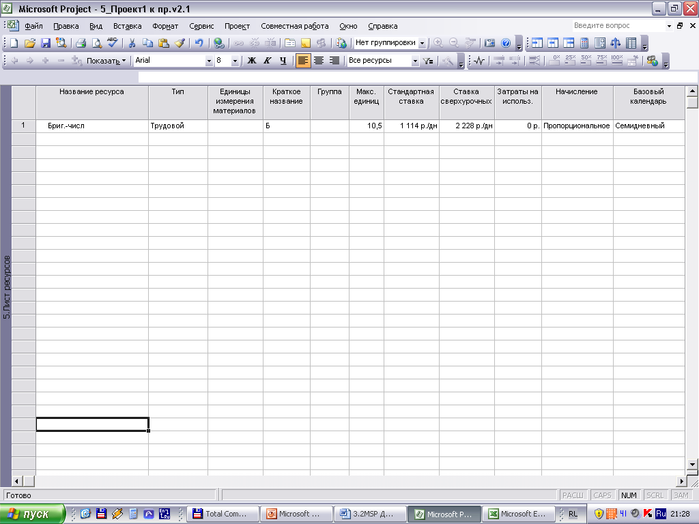Click the collaborate globe users icon
Screen dimensions: 699x524
652,61
